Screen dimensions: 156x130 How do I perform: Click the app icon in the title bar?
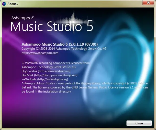(x=4, y=4)
